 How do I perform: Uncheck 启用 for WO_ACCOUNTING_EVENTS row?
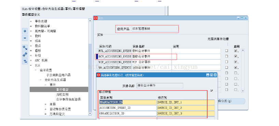coord(236,67)
